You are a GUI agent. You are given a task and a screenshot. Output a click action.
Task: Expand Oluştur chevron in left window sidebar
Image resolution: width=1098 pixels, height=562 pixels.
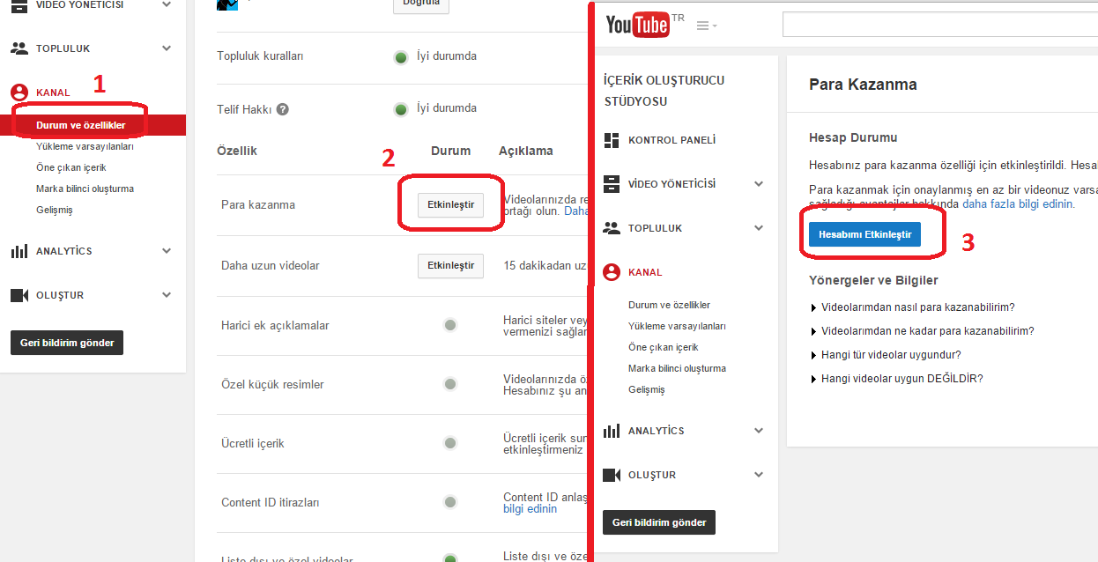[x=167, y=295]
